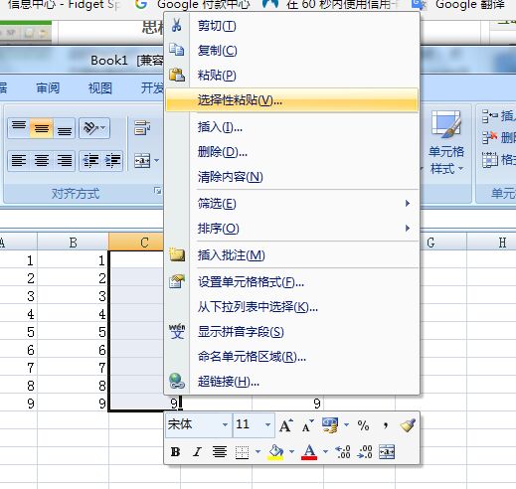Click Merge and Center in mini toolbar
Viewport: 516px width, 489px height.
point(387,452)
